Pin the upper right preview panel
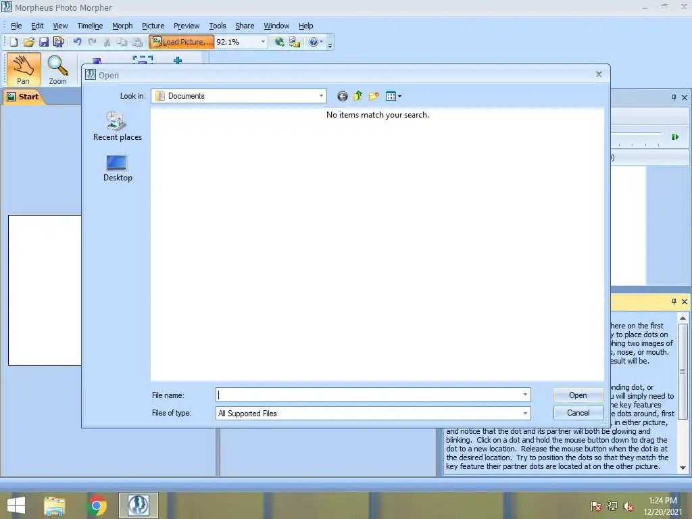The image size is (692, 519). pyautogui.click(x=674, y=97)
